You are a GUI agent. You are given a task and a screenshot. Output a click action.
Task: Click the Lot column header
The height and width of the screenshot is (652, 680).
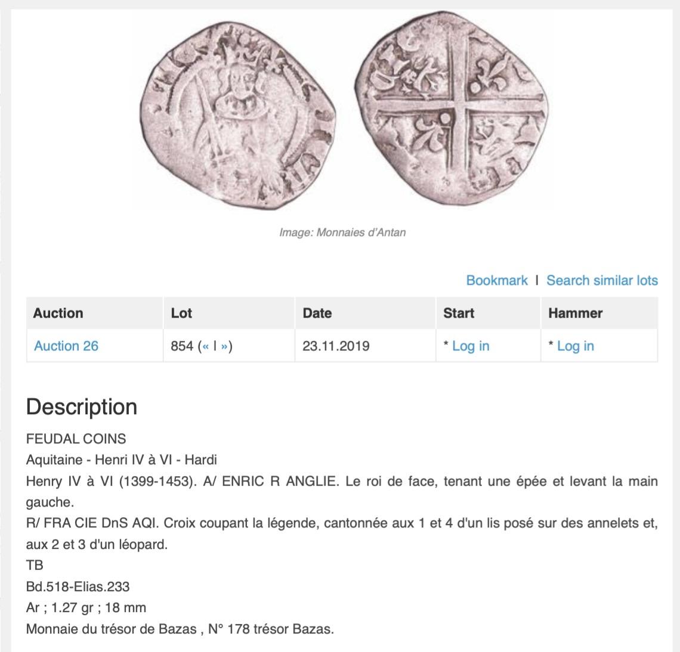(x=181, y=313)
